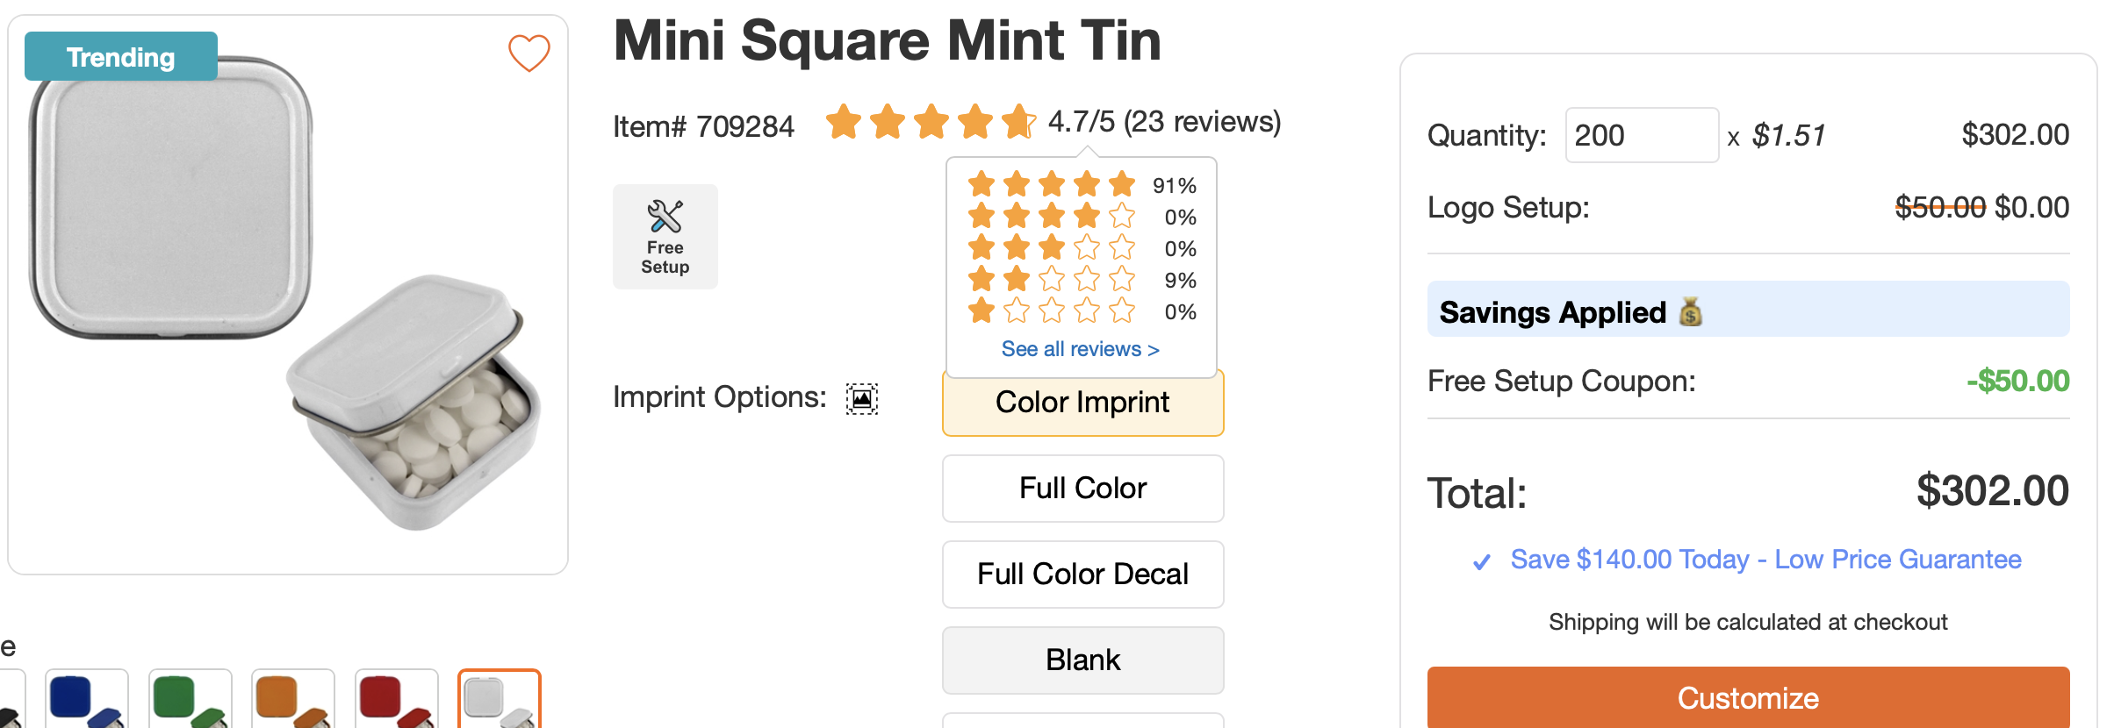Choose the green tin color thumbnail

190,700
